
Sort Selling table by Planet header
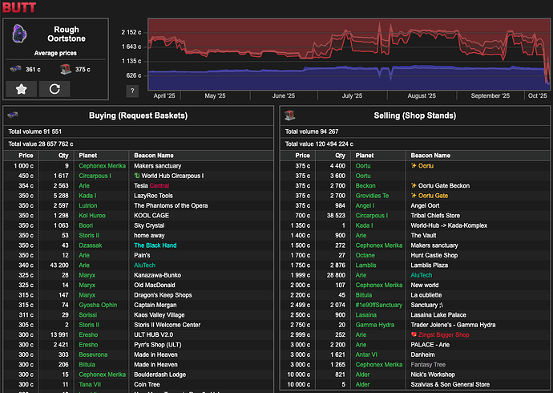point(365,156)
